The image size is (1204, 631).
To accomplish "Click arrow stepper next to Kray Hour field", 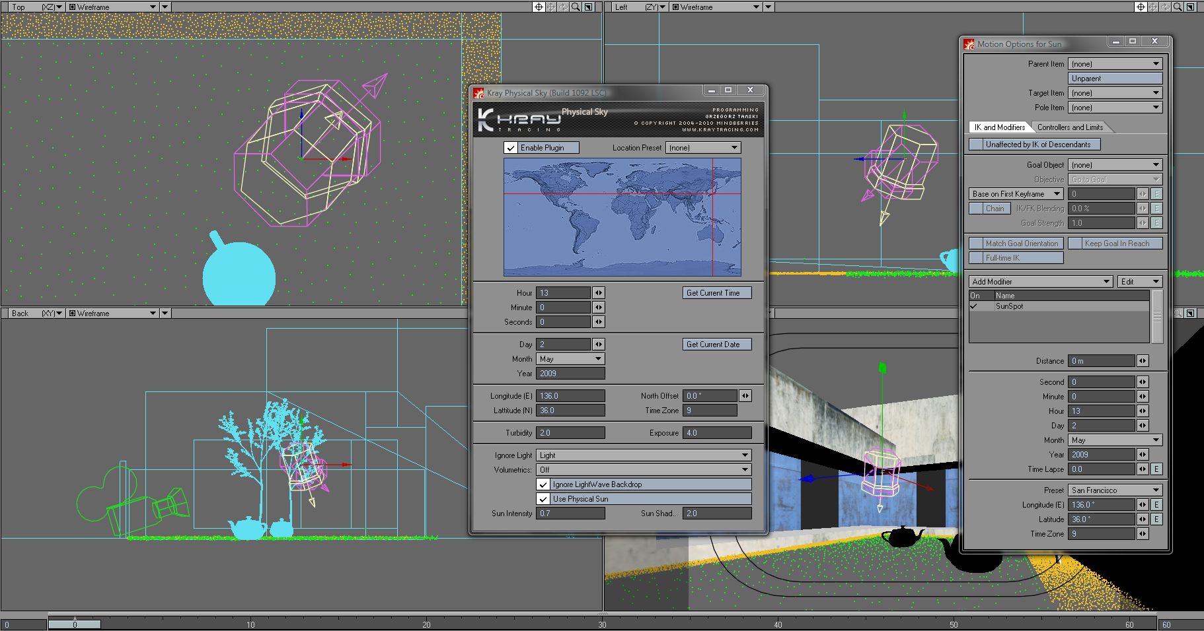I will 598,293.
